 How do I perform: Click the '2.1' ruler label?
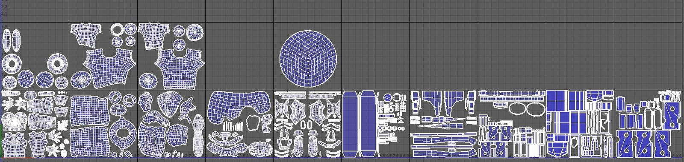point(4,14)
